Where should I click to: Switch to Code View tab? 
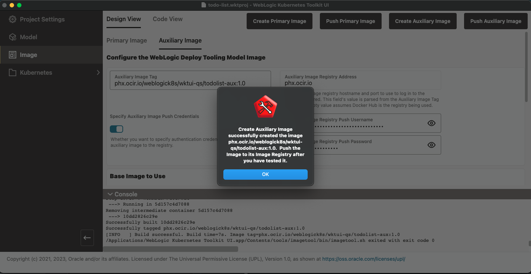[x=168, y=19]
